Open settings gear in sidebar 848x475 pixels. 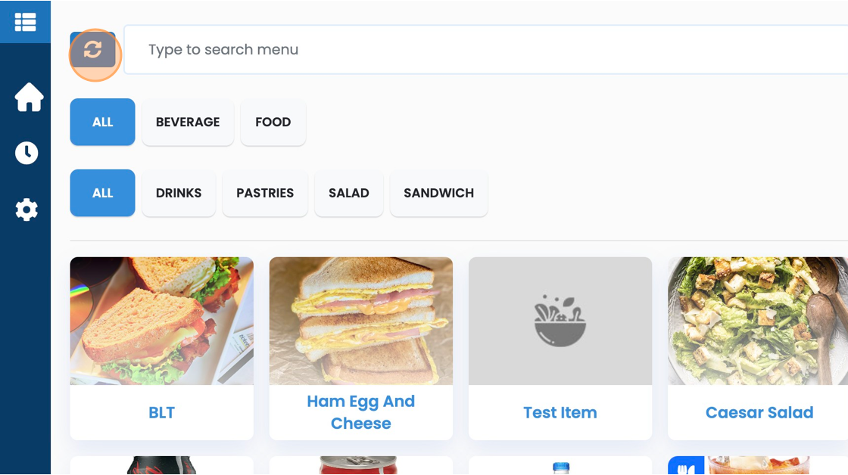(x=26, y=210)
